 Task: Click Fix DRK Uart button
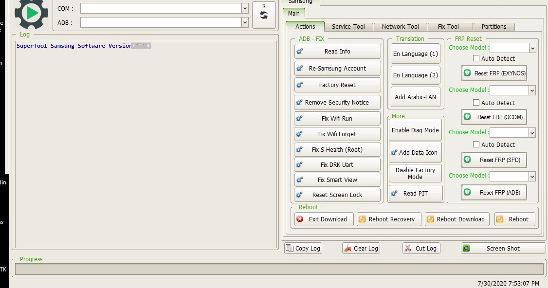click(337, 164)
